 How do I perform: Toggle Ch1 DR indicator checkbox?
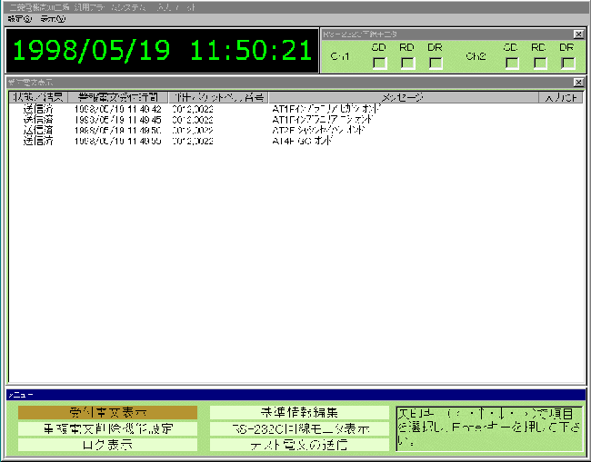pos(436,63)
